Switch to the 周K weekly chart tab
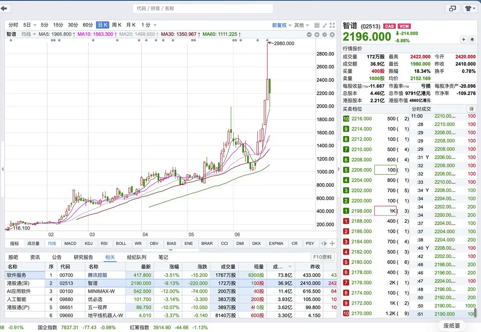 (117, 25)
